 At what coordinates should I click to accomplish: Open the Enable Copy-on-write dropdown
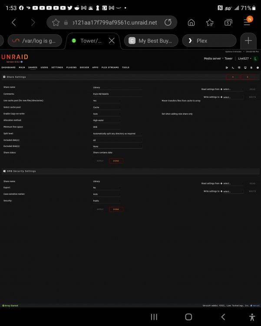[106, 114]
